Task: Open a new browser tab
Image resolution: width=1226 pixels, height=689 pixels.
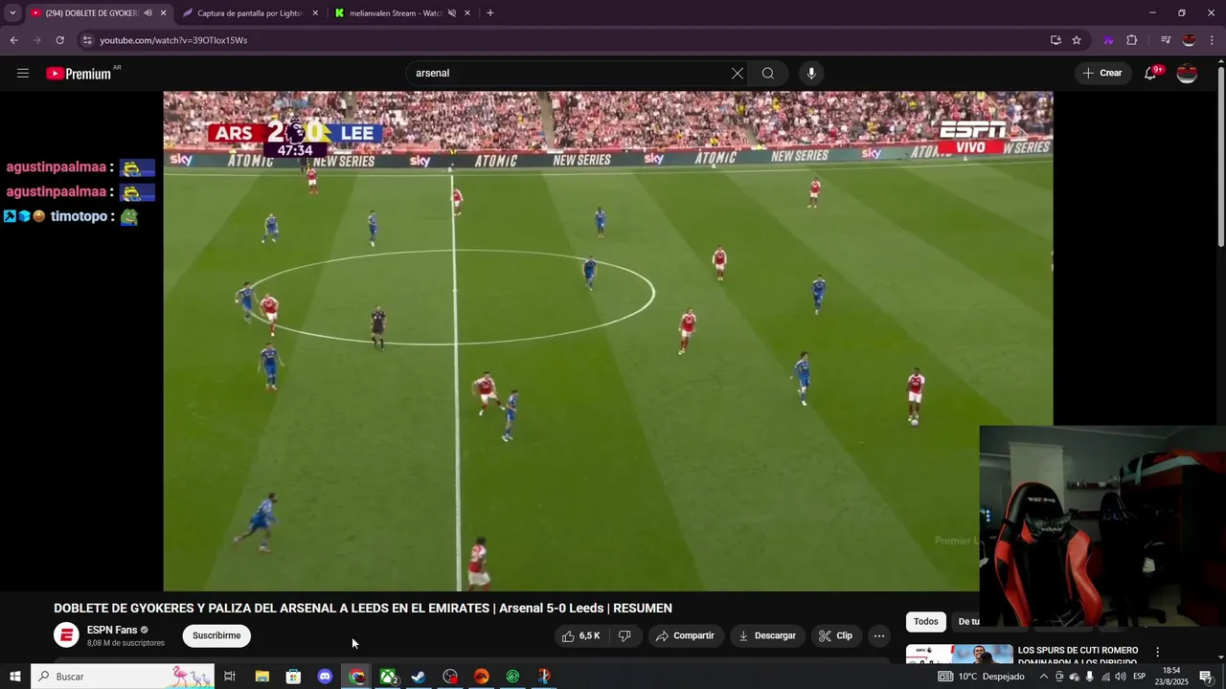Action: point(490,13)
